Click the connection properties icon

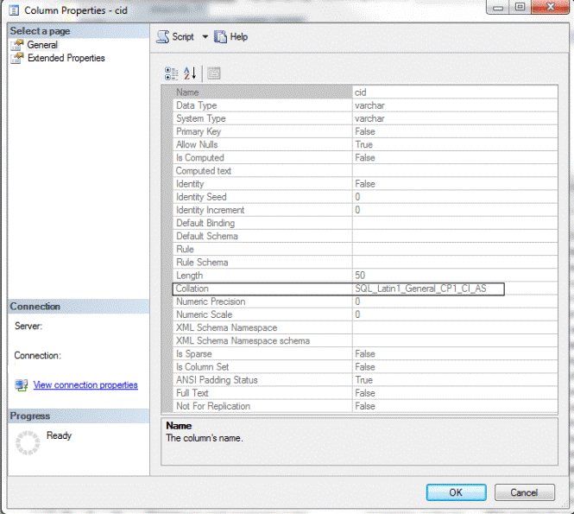pos(21,385)
